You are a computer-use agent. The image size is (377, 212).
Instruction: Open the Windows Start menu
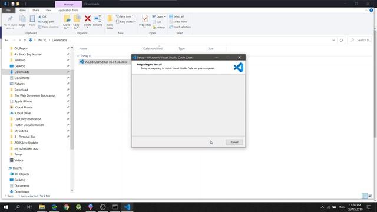[x=5, y=207]
